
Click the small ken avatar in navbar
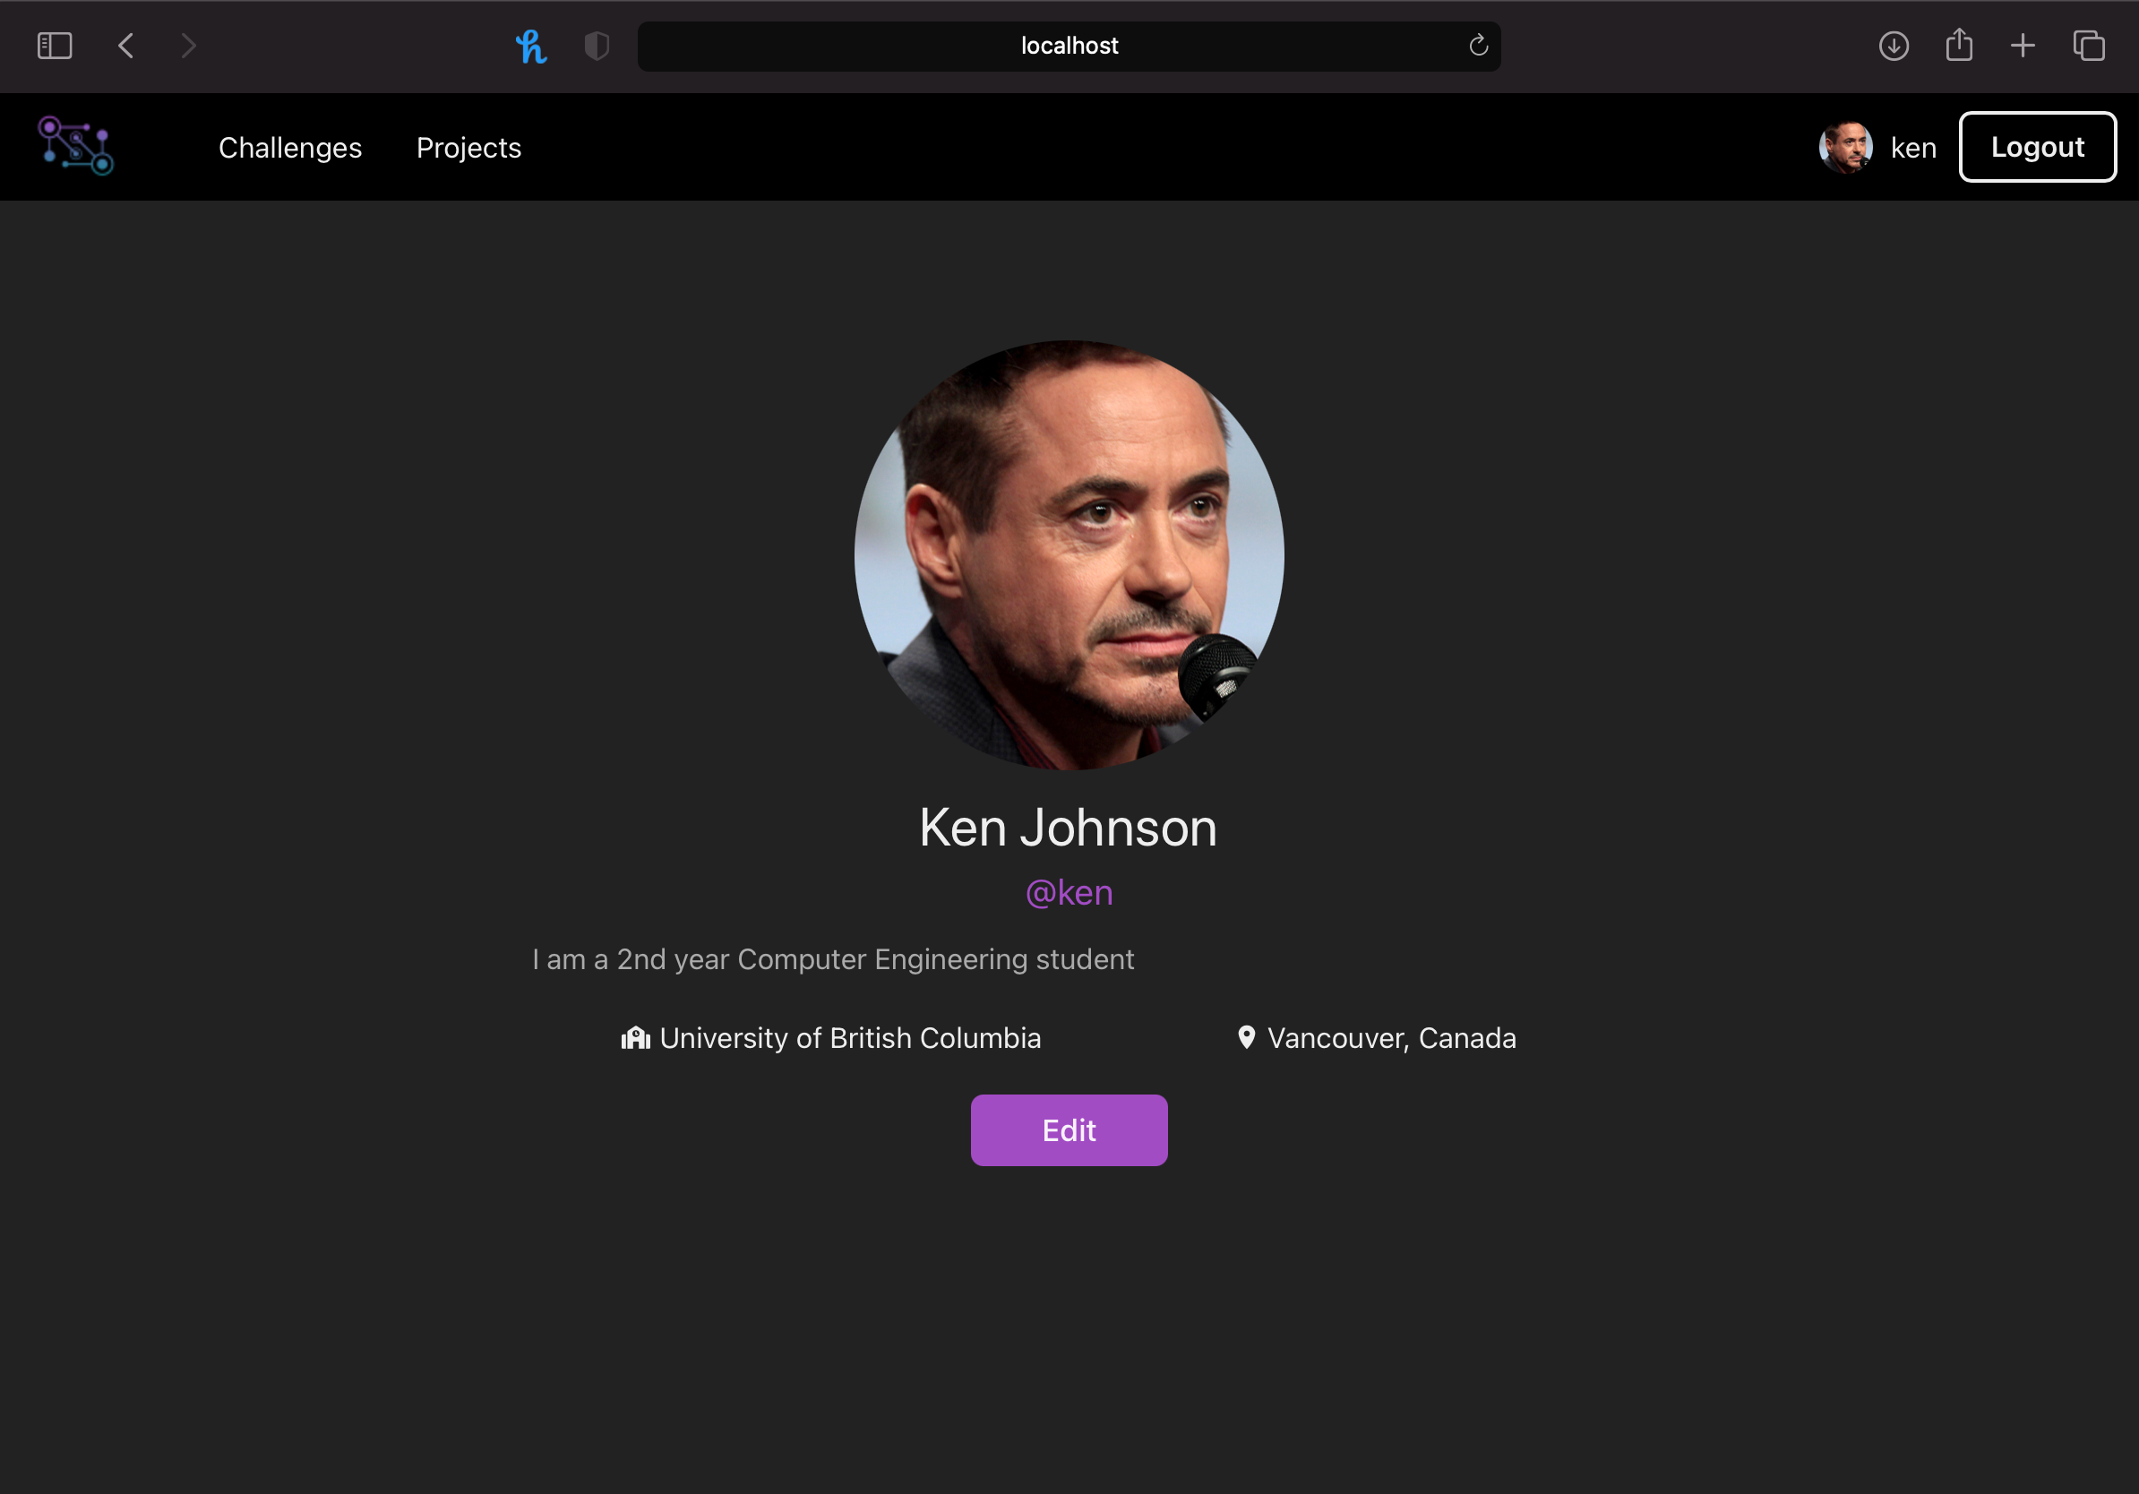(1844, 147)
